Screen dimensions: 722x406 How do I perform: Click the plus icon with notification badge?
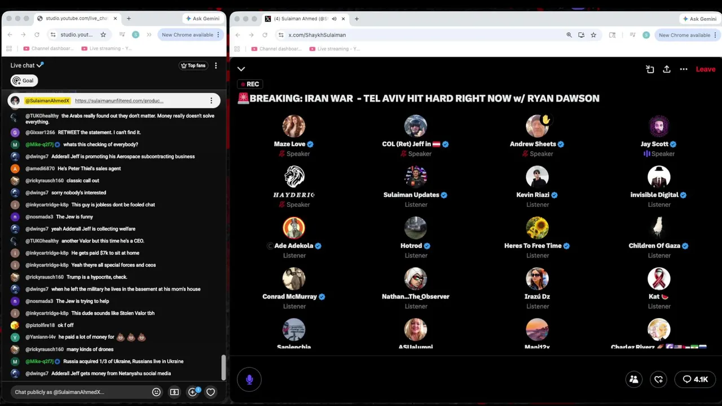coord(193,391)
